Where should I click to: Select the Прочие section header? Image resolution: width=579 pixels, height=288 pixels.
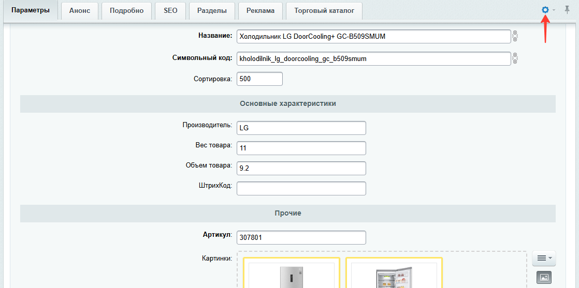point(288,213)
